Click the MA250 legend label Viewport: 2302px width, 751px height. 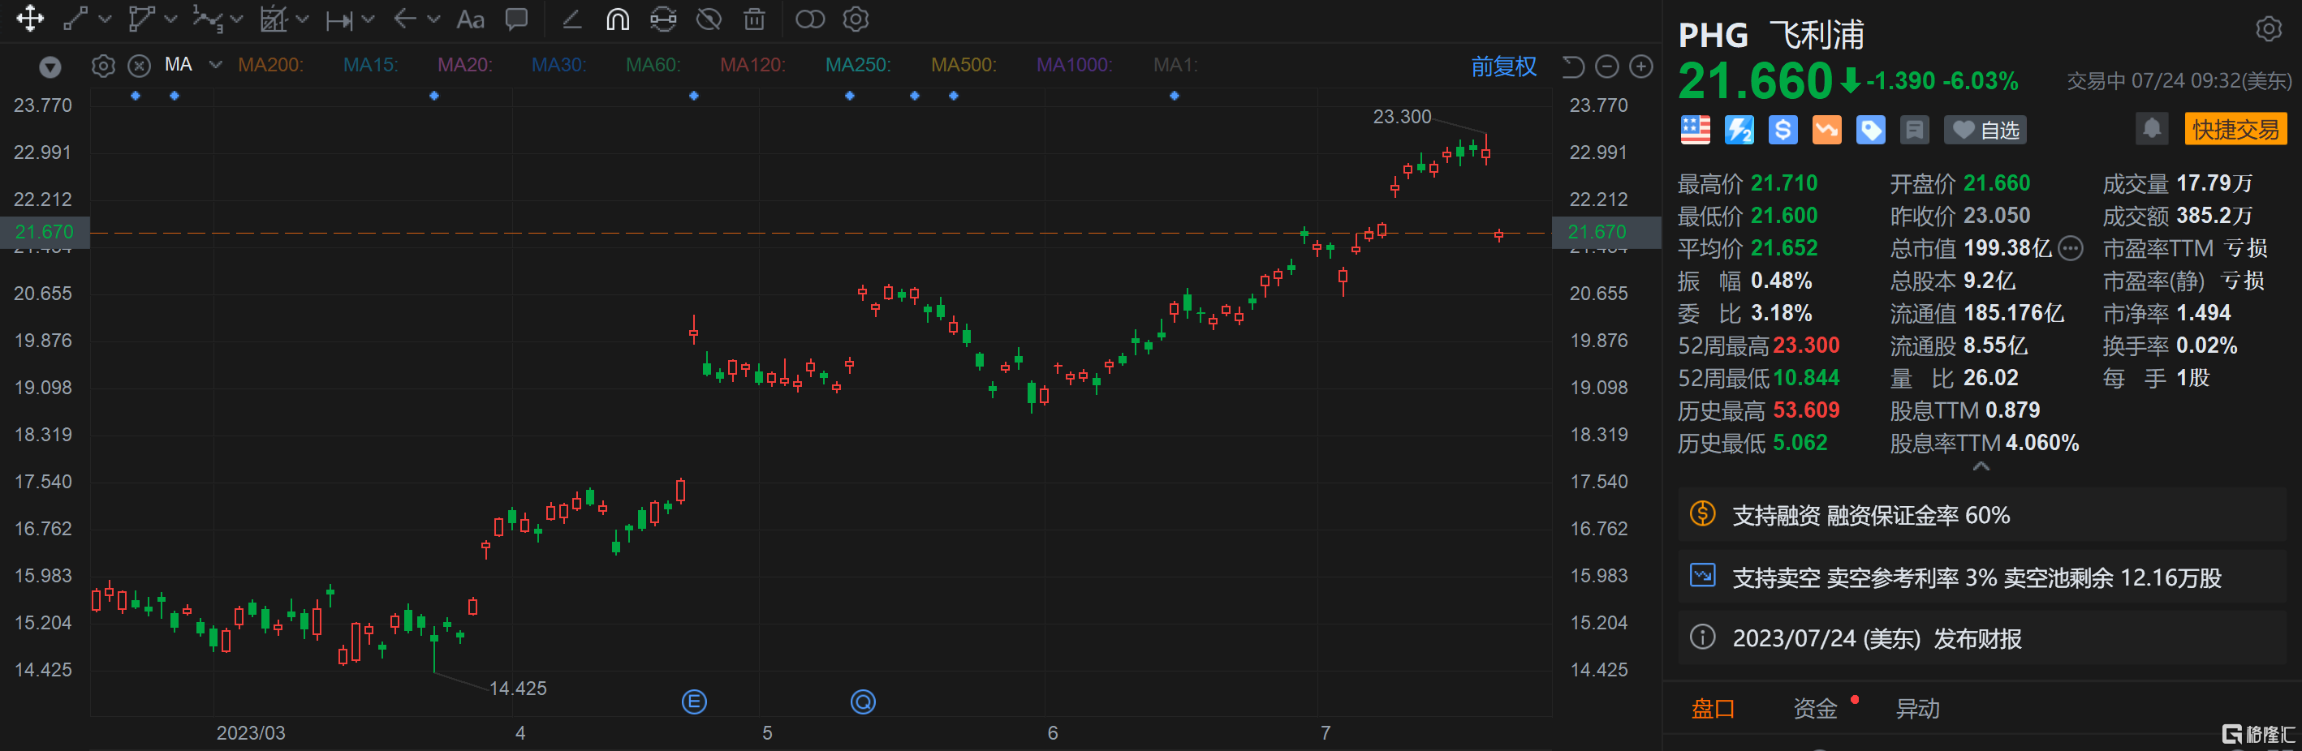coord(858,65)
